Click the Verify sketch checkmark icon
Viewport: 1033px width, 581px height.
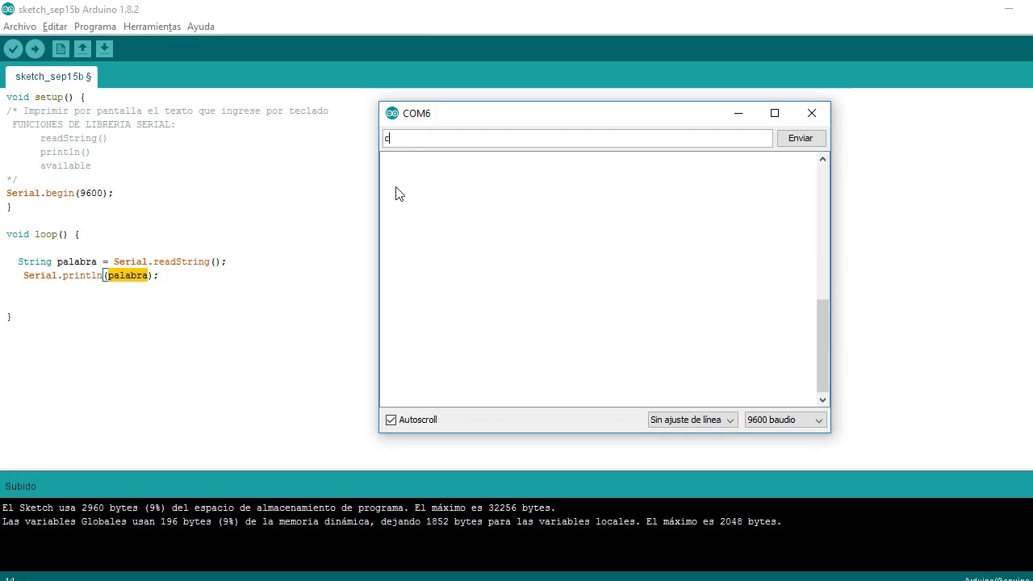(x=13, y=49)
